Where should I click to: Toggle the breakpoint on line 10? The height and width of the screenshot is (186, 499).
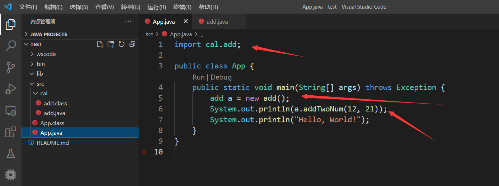(144, 152)
